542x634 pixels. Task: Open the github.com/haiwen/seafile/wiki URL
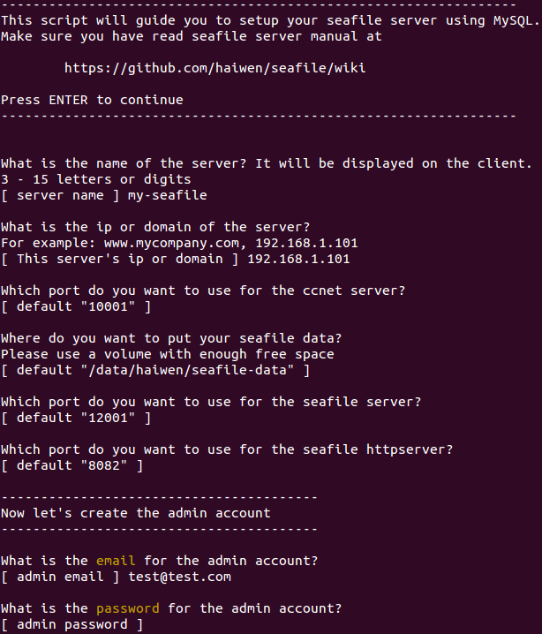coord(215,68)
